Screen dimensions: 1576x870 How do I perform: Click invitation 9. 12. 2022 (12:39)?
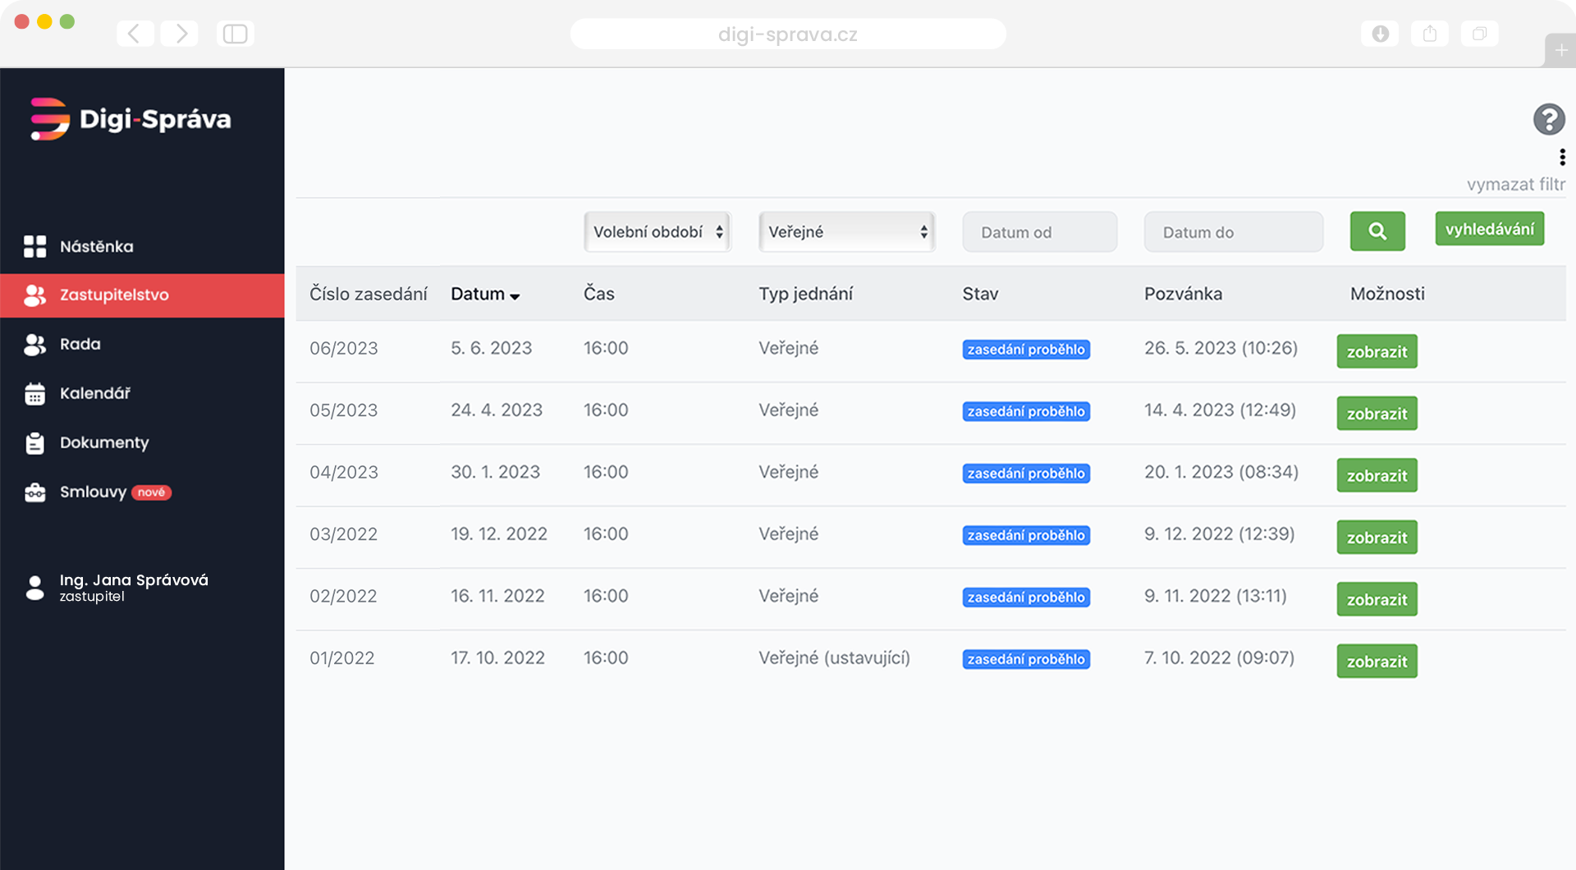pyautogui.click(x=1219, y=534)
